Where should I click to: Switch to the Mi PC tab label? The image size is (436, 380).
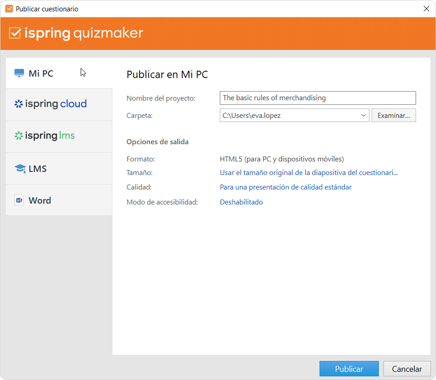click(41, 73)
